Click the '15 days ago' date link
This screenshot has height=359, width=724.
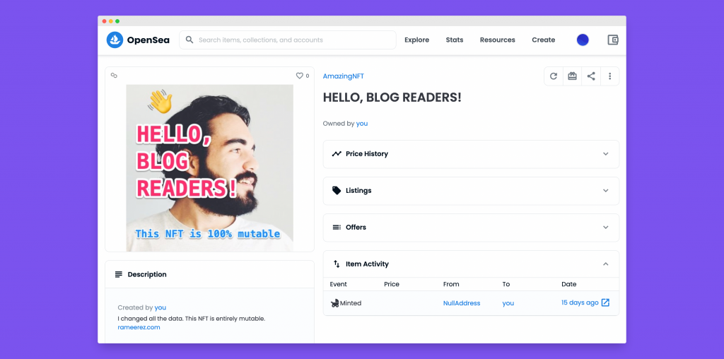[x=580, y=302]
